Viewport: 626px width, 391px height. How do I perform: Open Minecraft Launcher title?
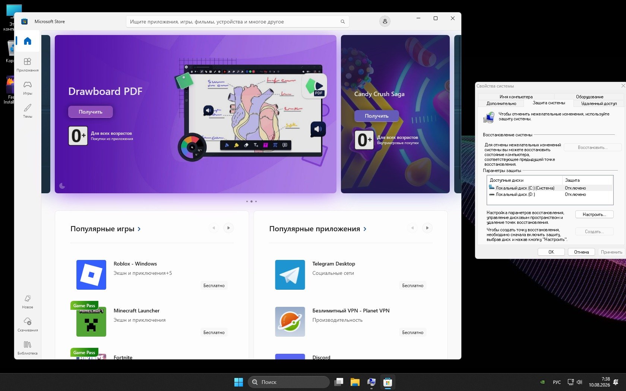[x=136, y=311]
